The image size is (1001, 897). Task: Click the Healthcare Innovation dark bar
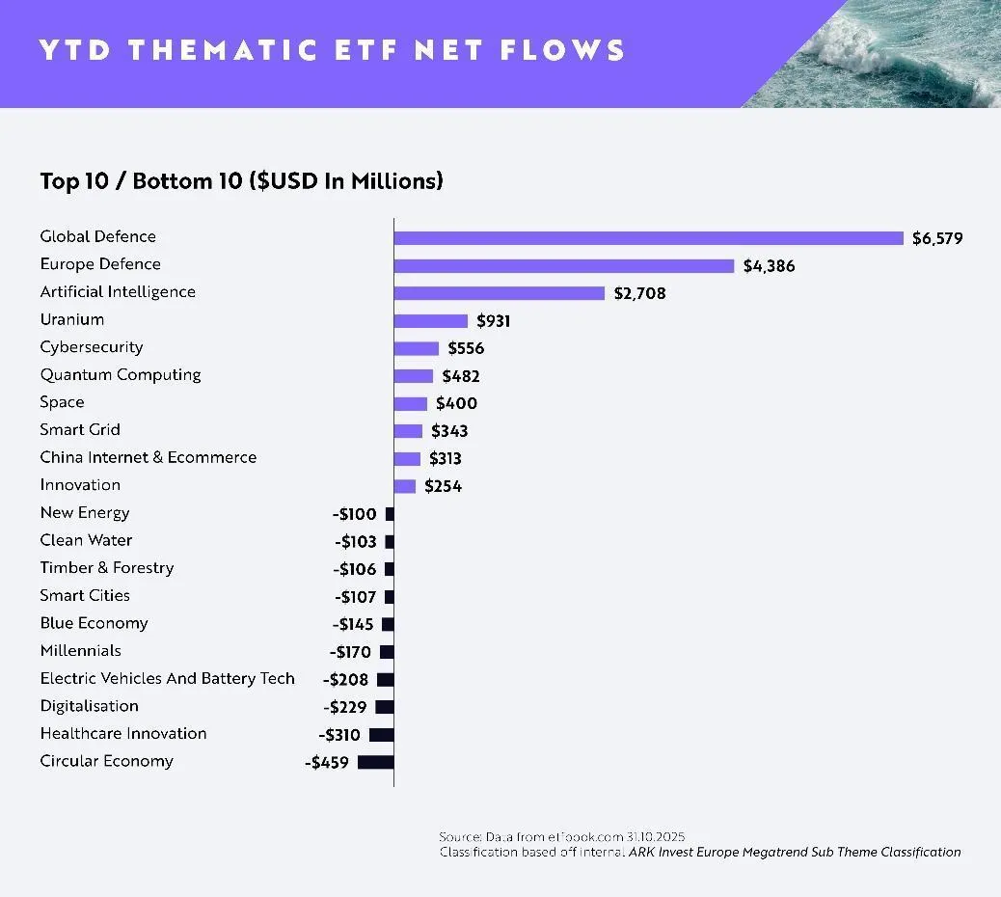pos(382,735)
